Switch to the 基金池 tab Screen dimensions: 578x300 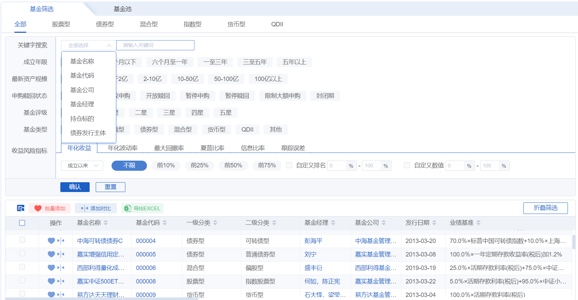122,9
